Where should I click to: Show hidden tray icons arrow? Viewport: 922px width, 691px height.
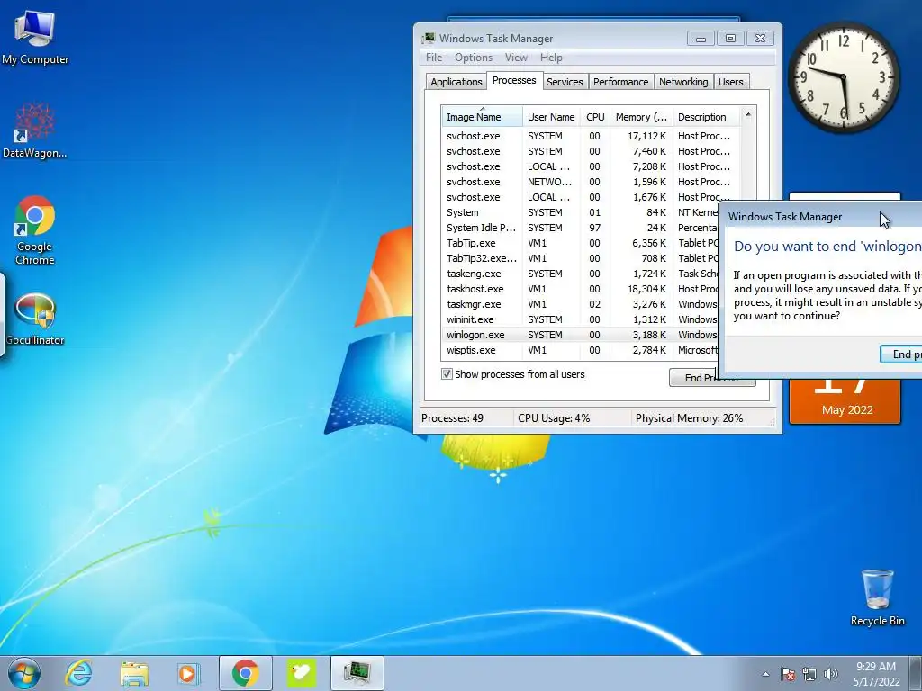(x=765, y=674)
